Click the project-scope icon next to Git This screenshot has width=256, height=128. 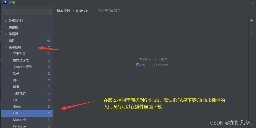49,100
